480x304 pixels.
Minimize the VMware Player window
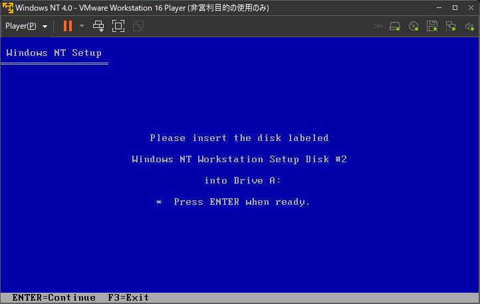(439, 8)
